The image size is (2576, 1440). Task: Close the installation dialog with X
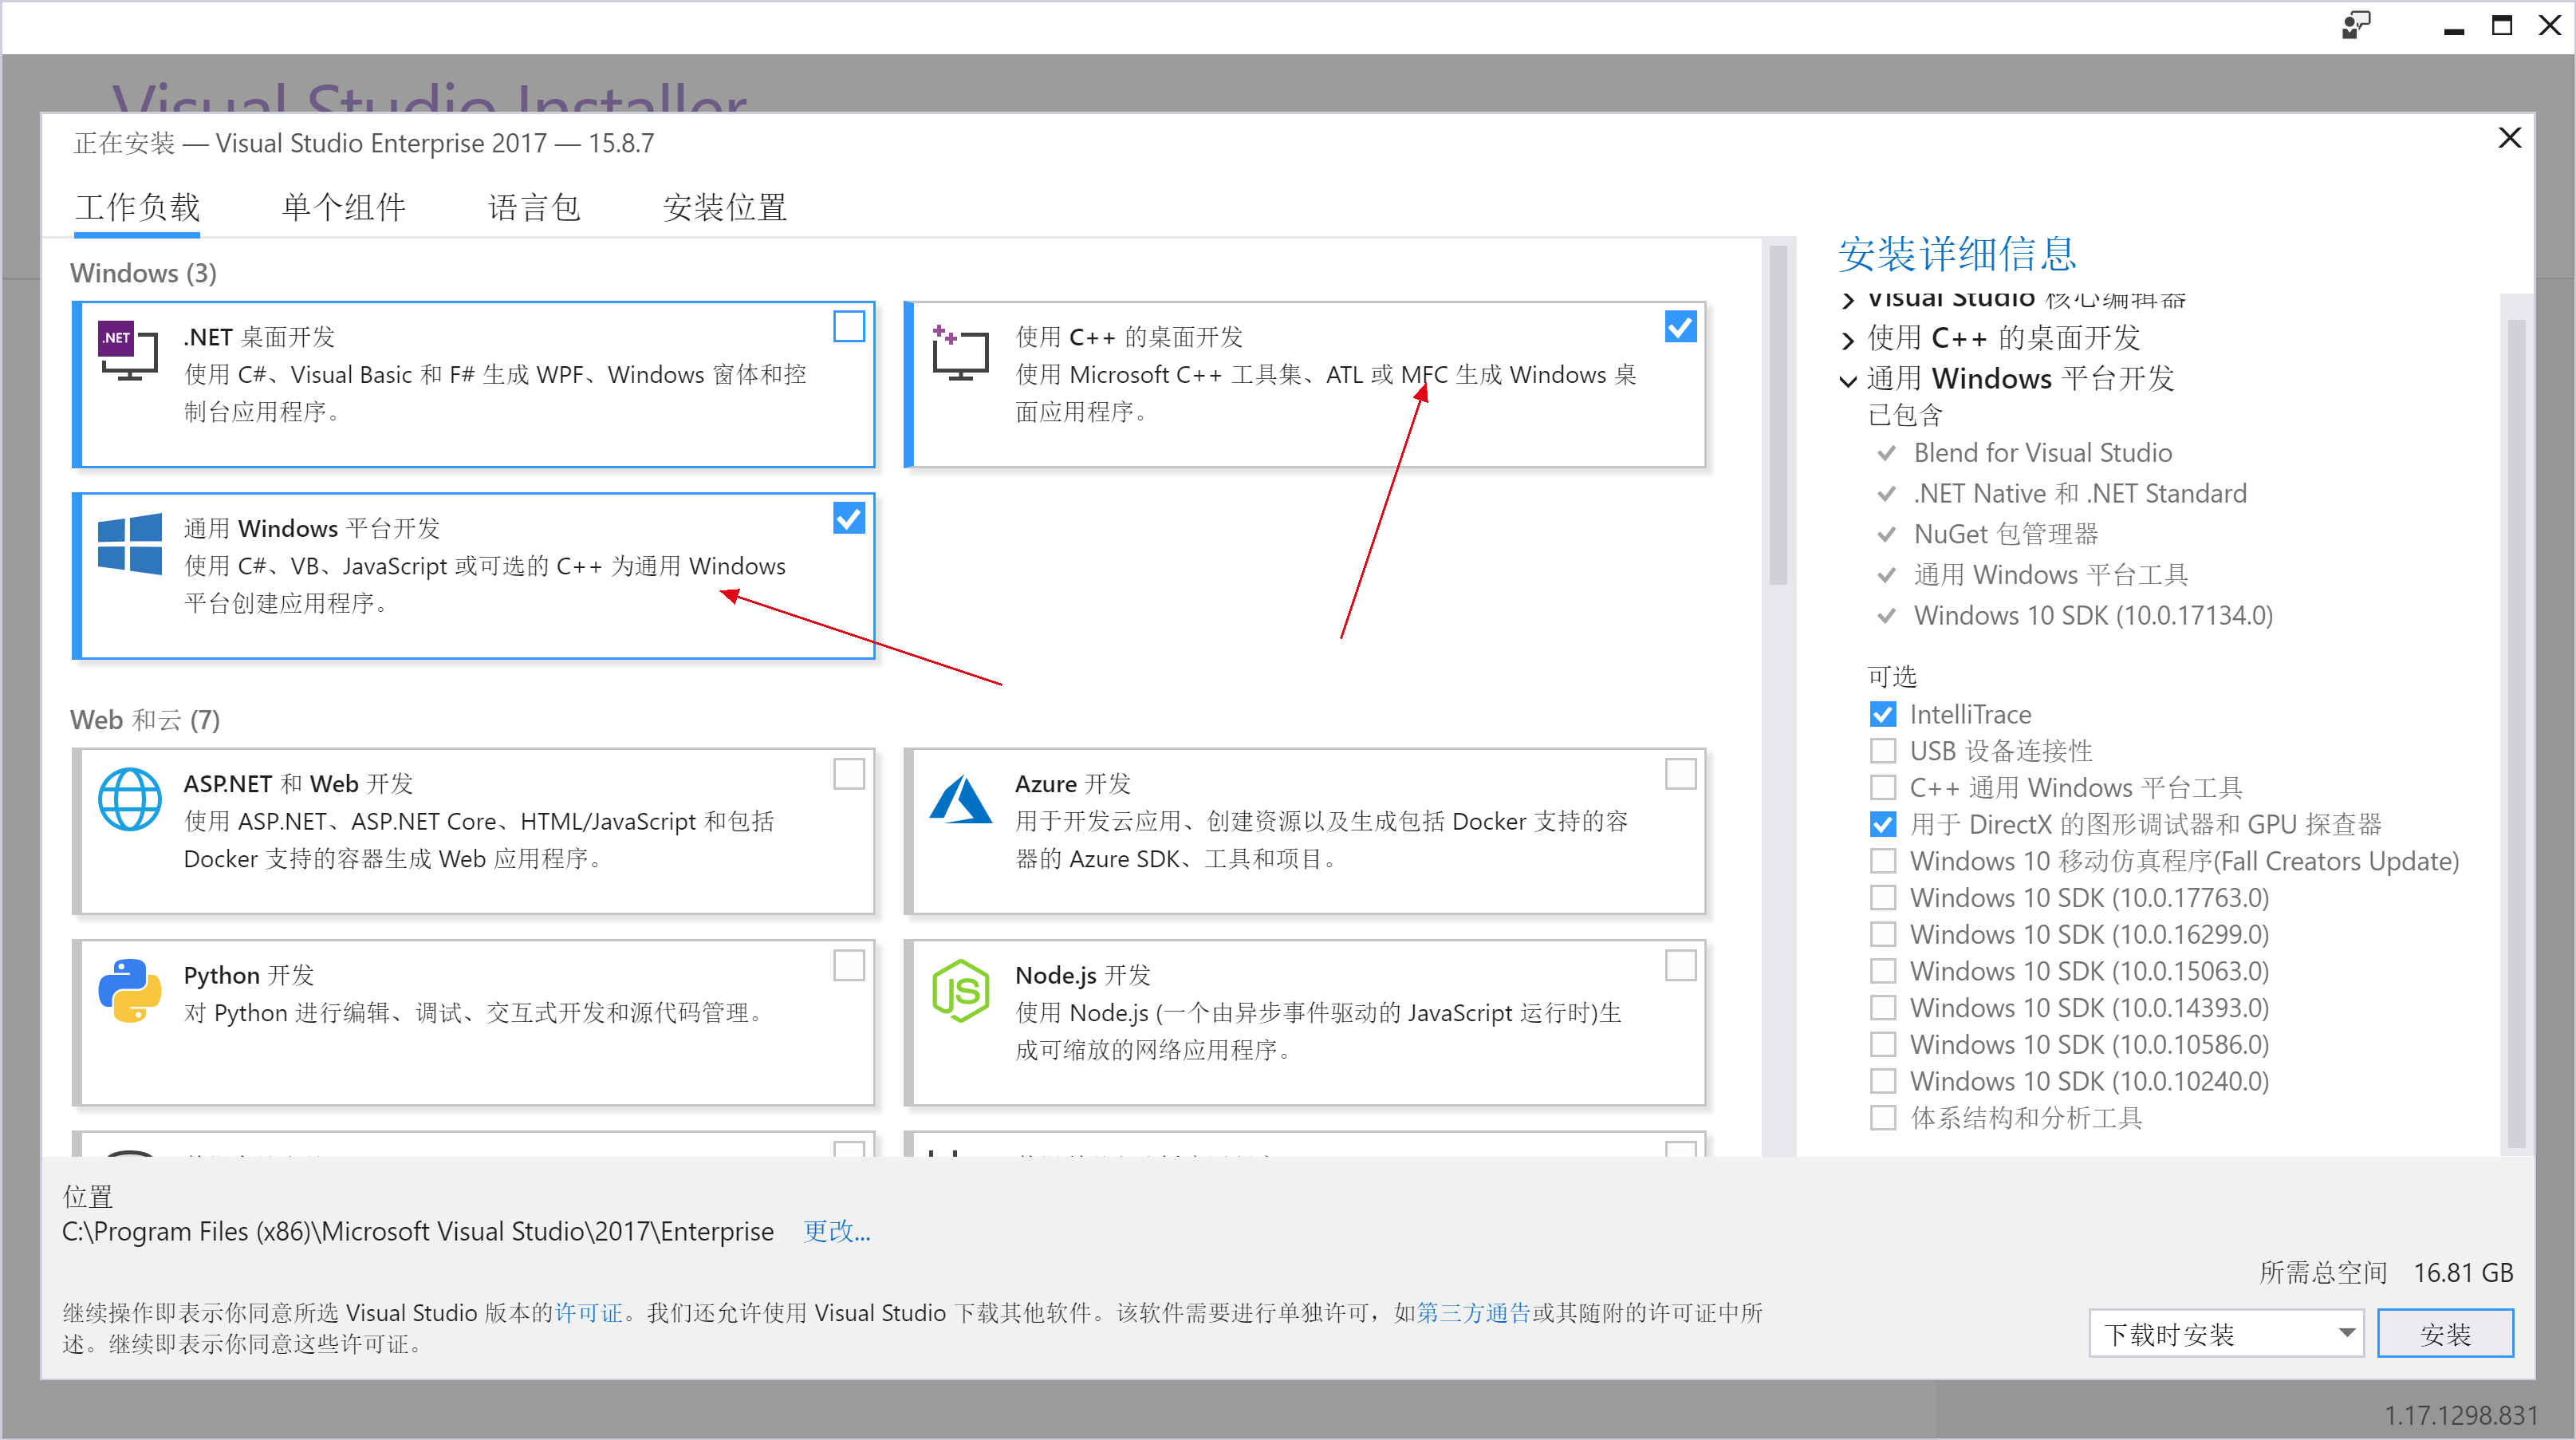pyautogui.click(x=2509, y=138)
